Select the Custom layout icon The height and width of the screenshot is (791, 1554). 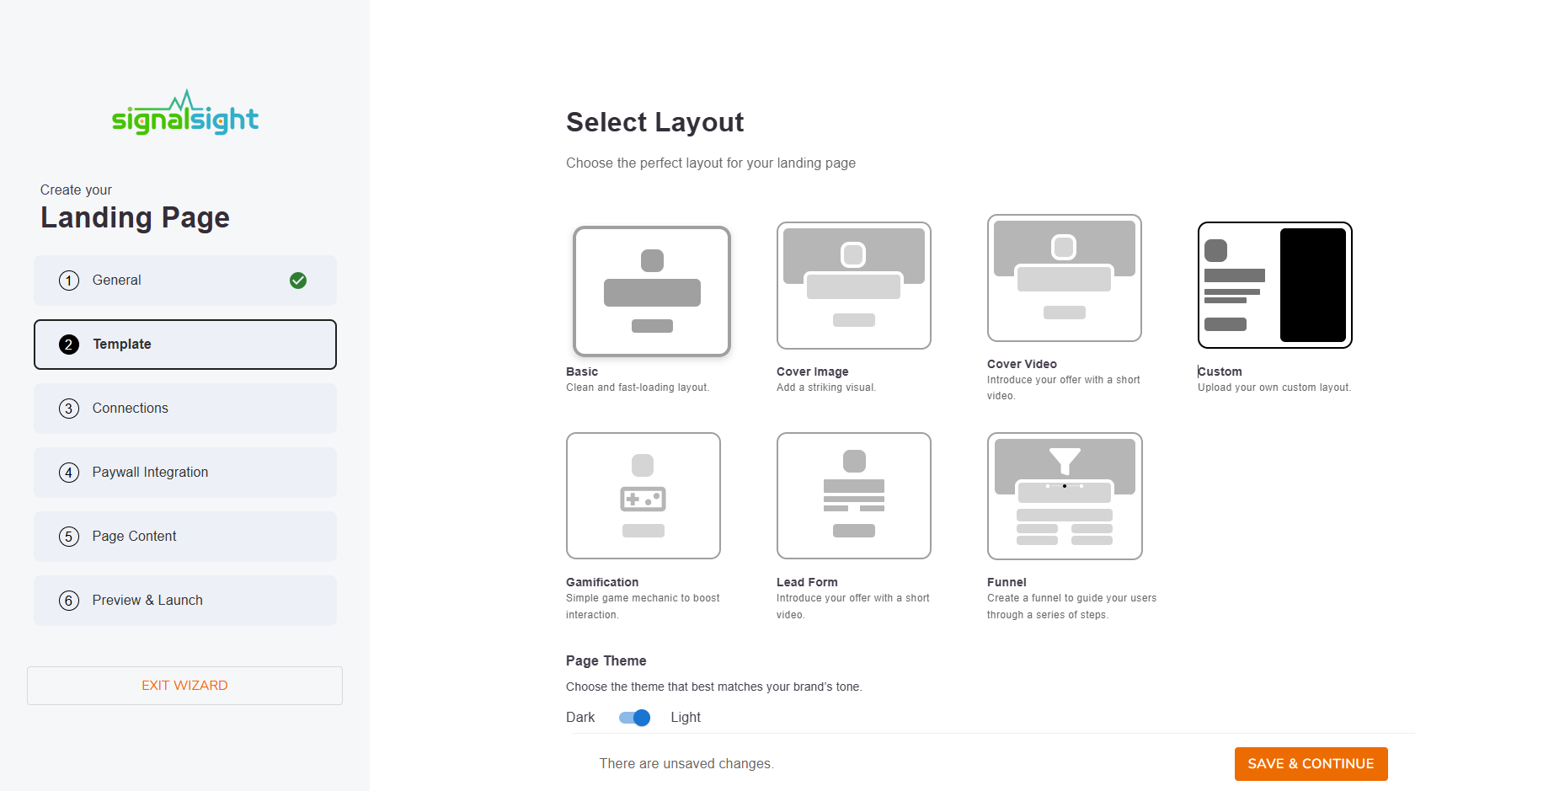pos(1274,286)
